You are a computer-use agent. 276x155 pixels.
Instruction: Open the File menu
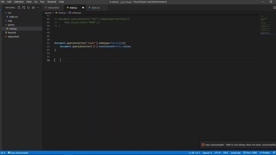coord(3,2)
